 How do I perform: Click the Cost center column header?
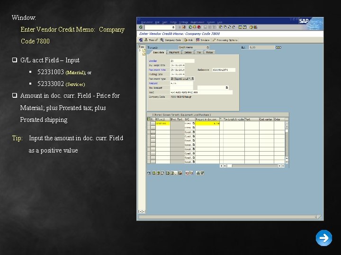point(266,119)
